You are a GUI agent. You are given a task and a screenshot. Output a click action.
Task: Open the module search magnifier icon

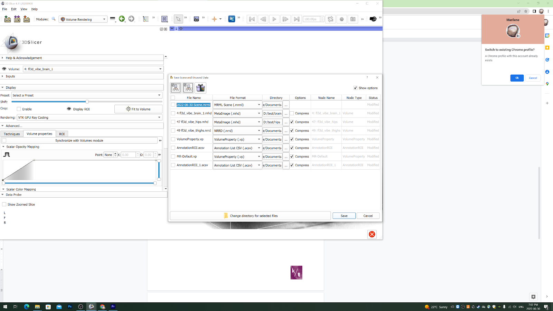pos(54,19)
